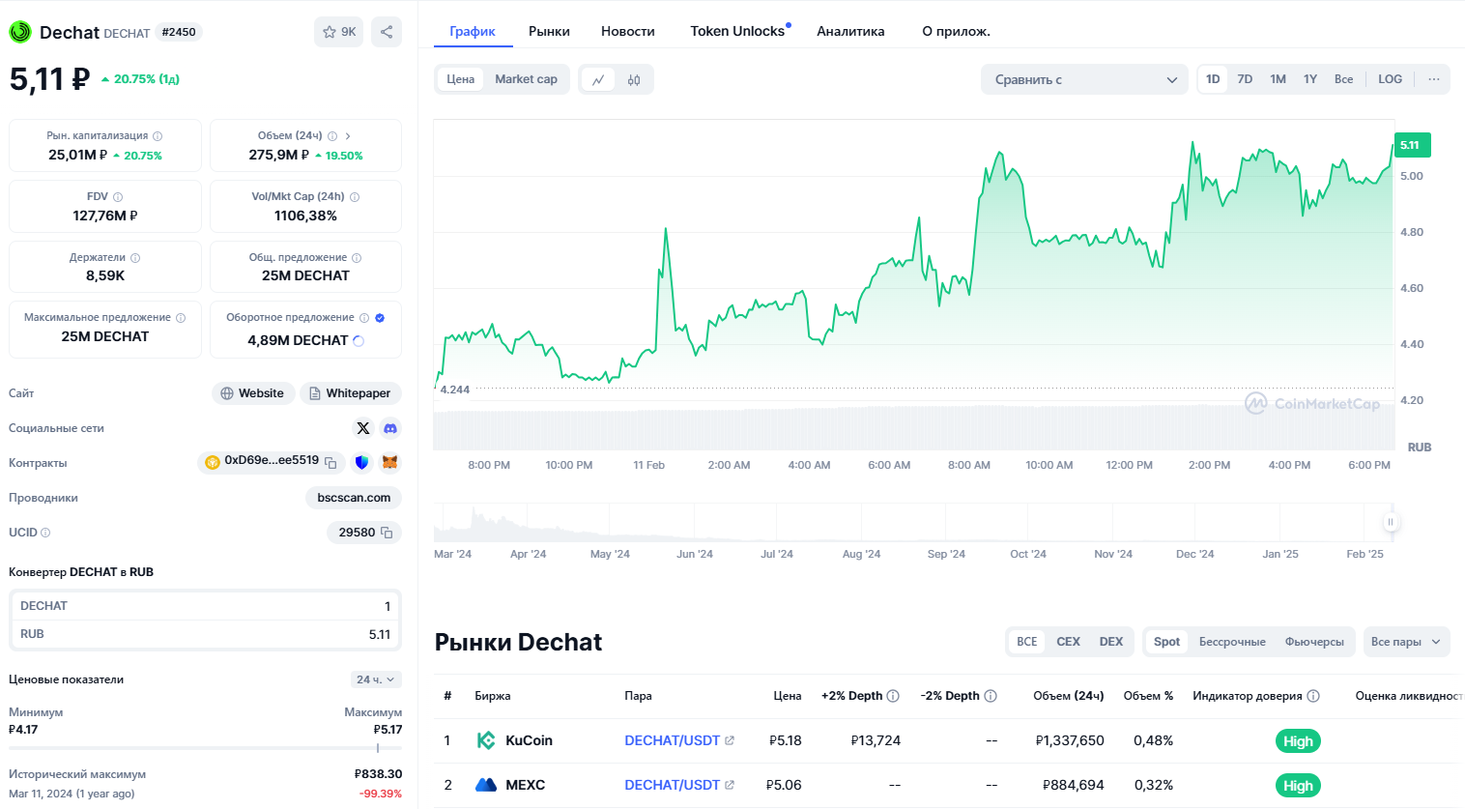Filter markets by CEX
Screen dimensions: 1465x809
1068,642
